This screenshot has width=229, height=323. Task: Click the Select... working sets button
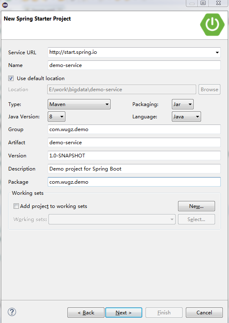click(x=197, y=219)
